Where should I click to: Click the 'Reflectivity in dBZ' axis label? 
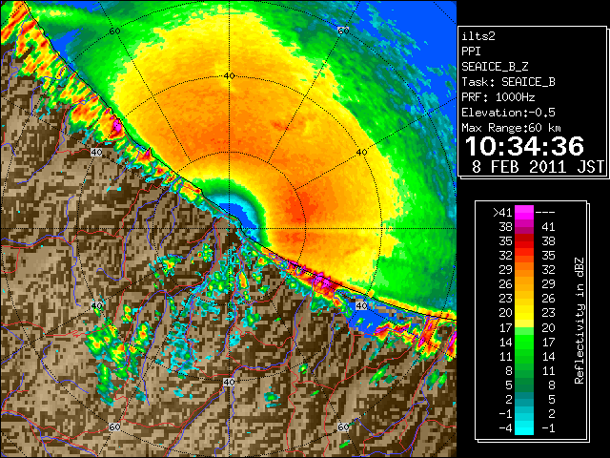[x=579, y=321]
